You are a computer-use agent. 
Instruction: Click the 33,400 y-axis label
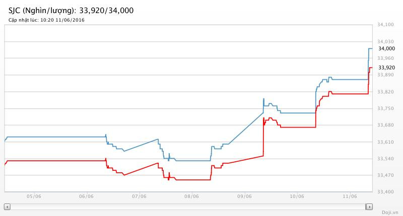[x=385, y=192]
